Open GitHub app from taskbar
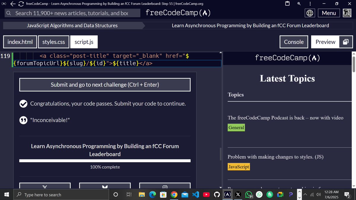 pyautogui.click(x=217, y=195)
